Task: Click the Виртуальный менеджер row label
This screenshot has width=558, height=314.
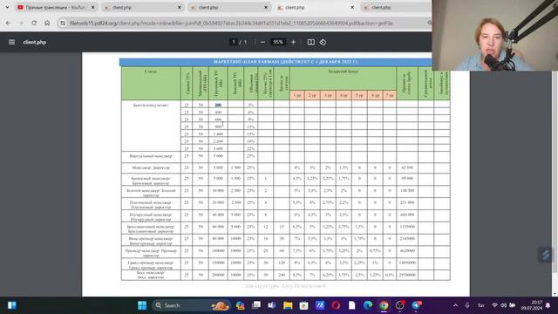Action: pos(151,156)
